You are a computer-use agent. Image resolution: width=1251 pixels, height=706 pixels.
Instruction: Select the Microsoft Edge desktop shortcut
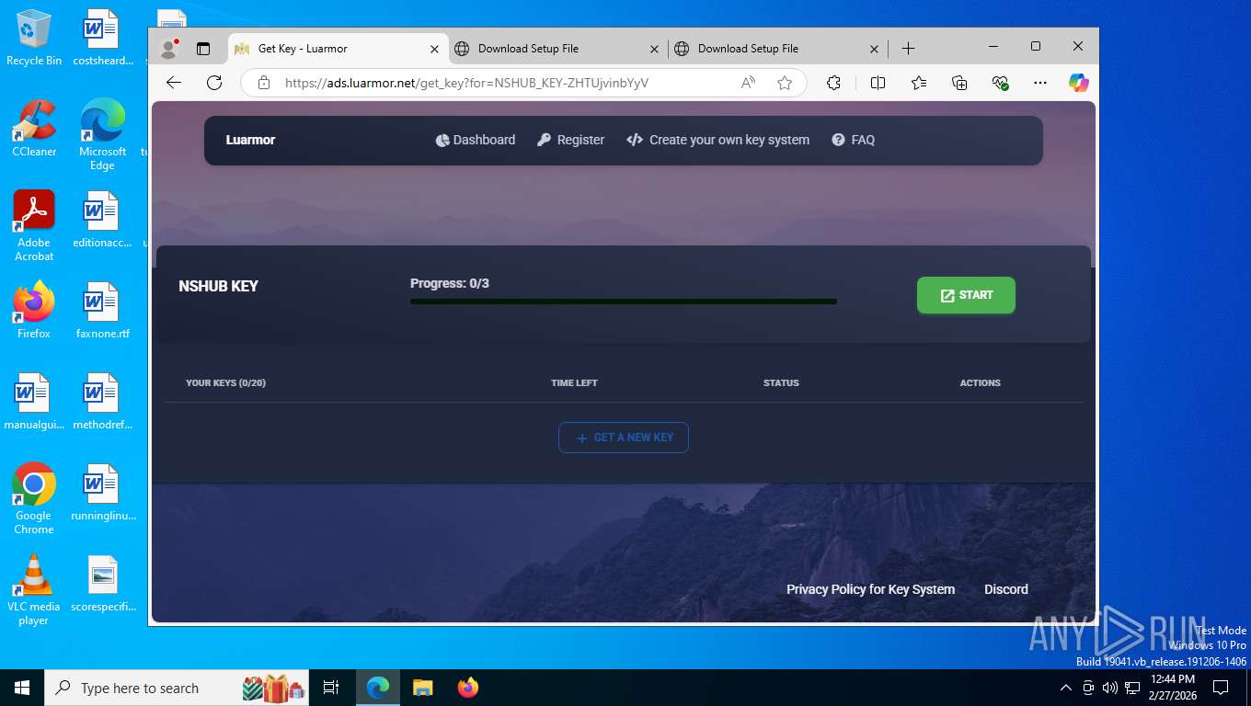click(102, 134)
